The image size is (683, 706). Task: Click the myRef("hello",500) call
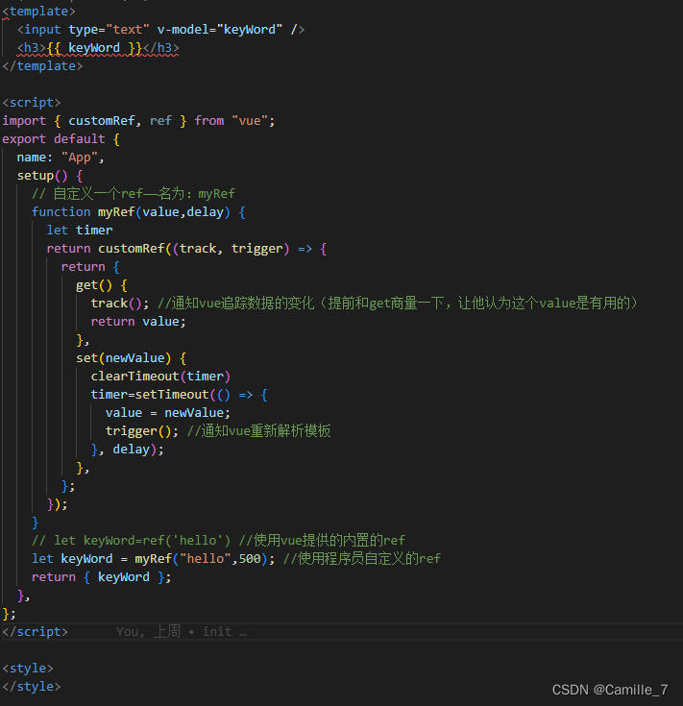click(201, 559)
